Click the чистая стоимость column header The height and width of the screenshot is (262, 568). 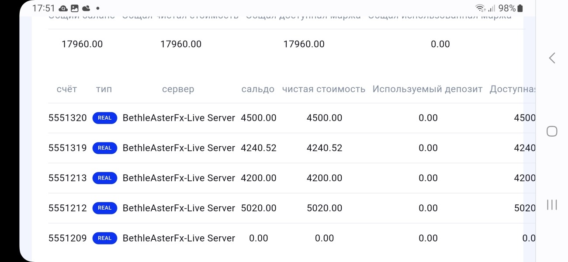click(x=324, y=89)
